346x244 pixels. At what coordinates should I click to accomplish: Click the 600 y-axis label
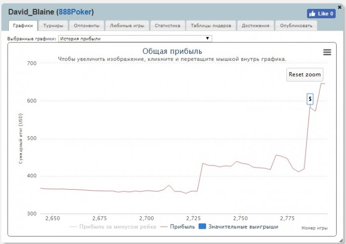(x=32, y=101)
